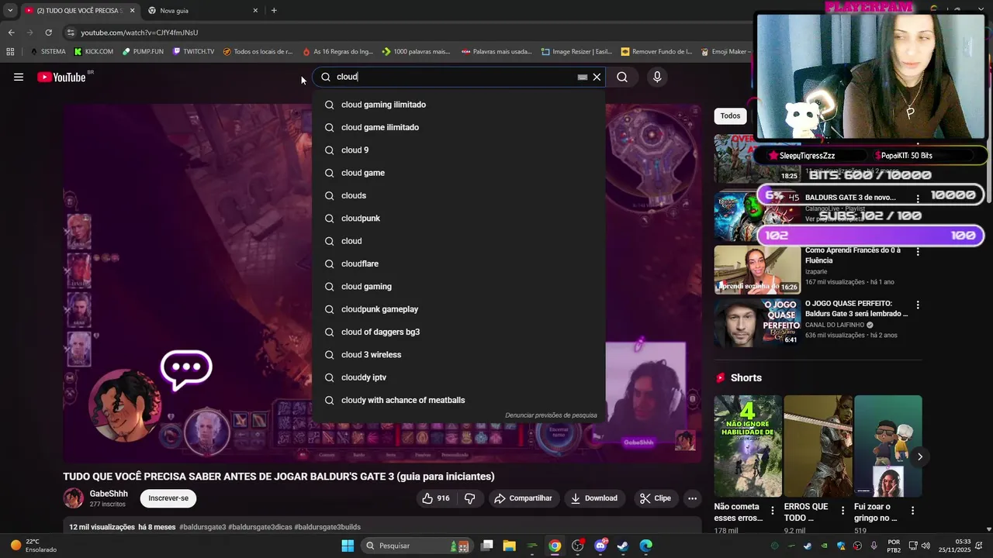
Task: Start voice search with the microphone icon
Action: coord(657,77)
